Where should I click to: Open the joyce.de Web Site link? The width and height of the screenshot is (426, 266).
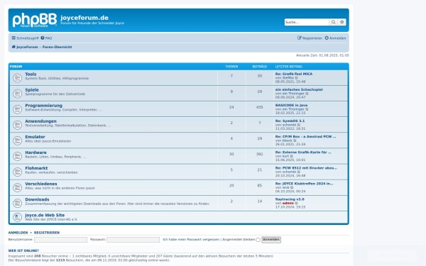(x=45, y=215)
